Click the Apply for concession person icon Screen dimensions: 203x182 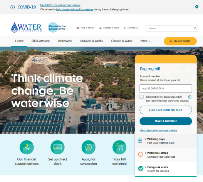click(89, 147)
